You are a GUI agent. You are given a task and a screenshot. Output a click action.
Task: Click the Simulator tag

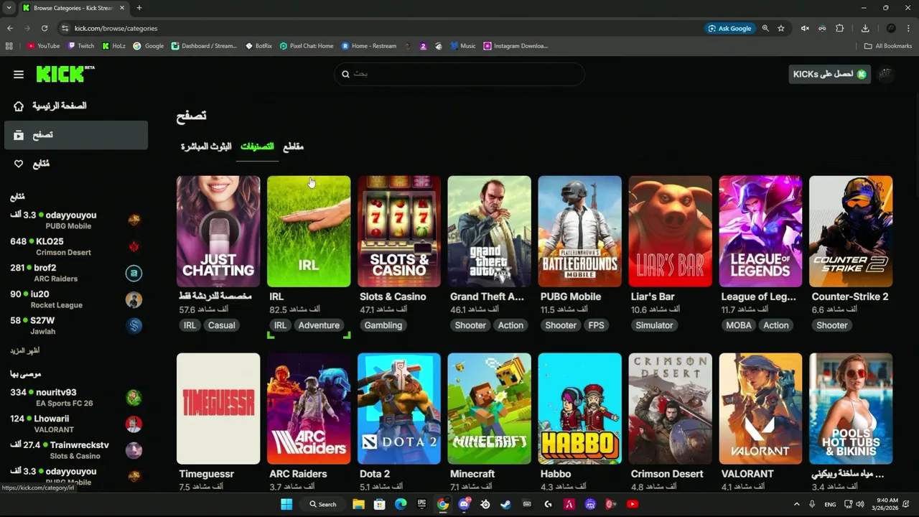coord(654,325)
